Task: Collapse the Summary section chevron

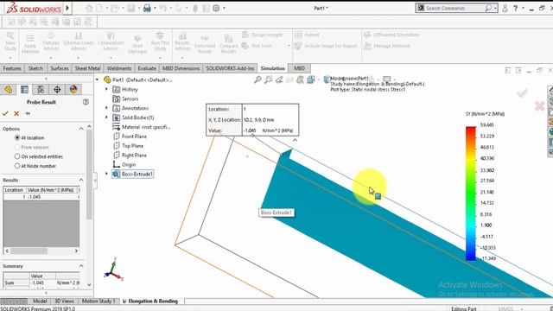Action: 81,266
